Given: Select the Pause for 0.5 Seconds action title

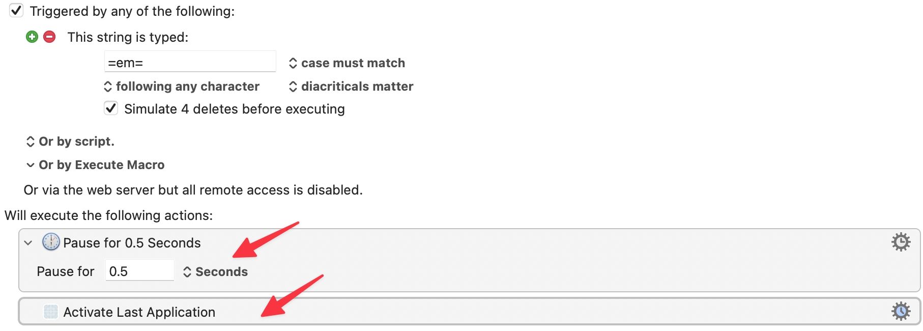Looking at the screenshot, I should [132, 243].
